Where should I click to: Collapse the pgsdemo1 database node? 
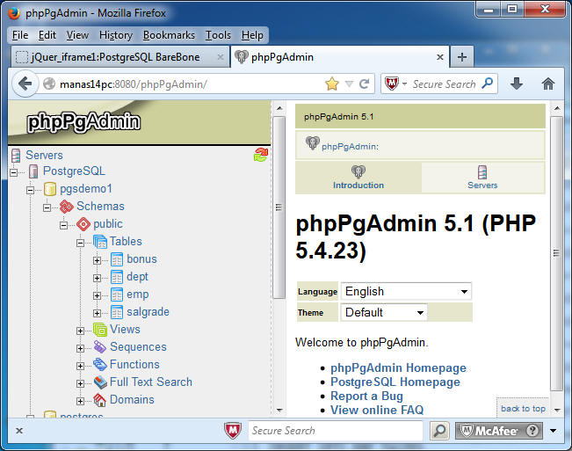click(x=30, y=190)
